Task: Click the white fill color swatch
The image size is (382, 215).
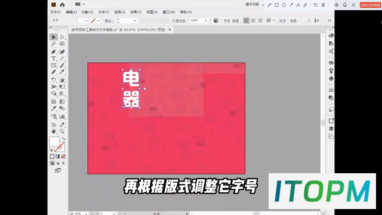Action: [x=54, y=142]
